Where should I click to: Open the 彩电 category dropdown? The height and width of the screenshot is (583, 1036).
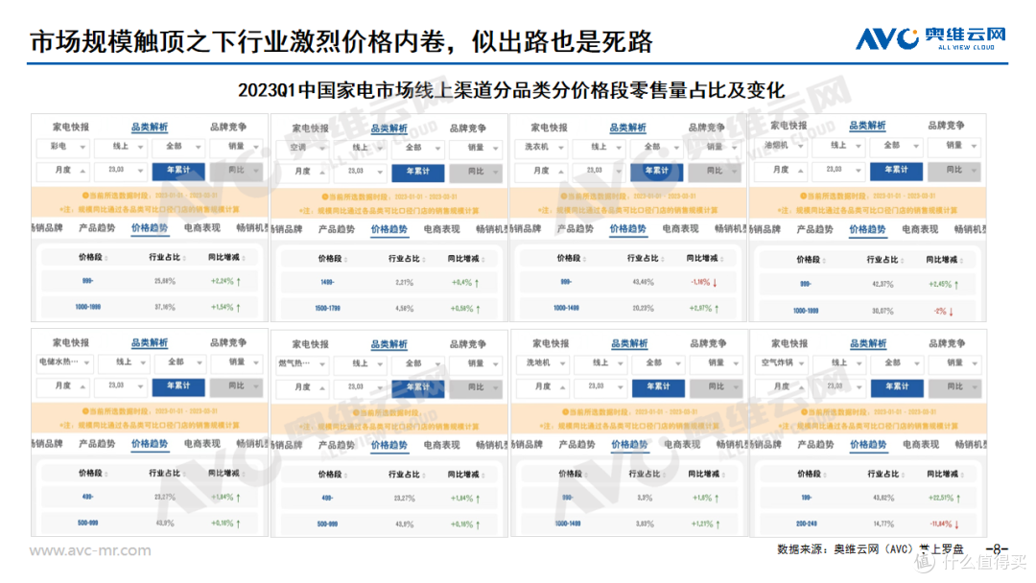(62, 147)
